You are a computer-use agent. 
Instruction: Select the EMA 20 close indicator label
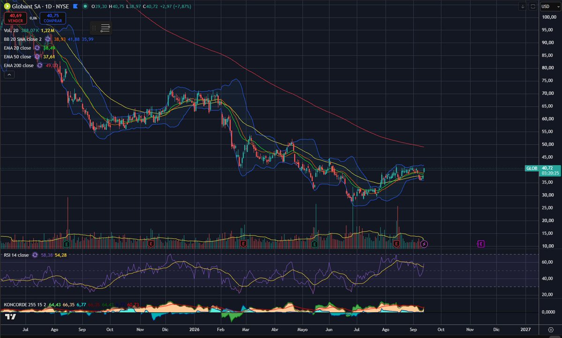[17, 48]
